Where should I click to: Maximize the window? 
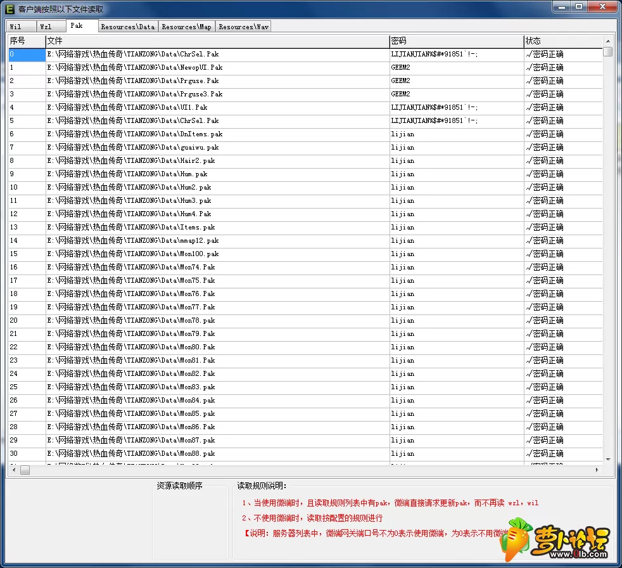pyautogui.click(x=579, y=7)
